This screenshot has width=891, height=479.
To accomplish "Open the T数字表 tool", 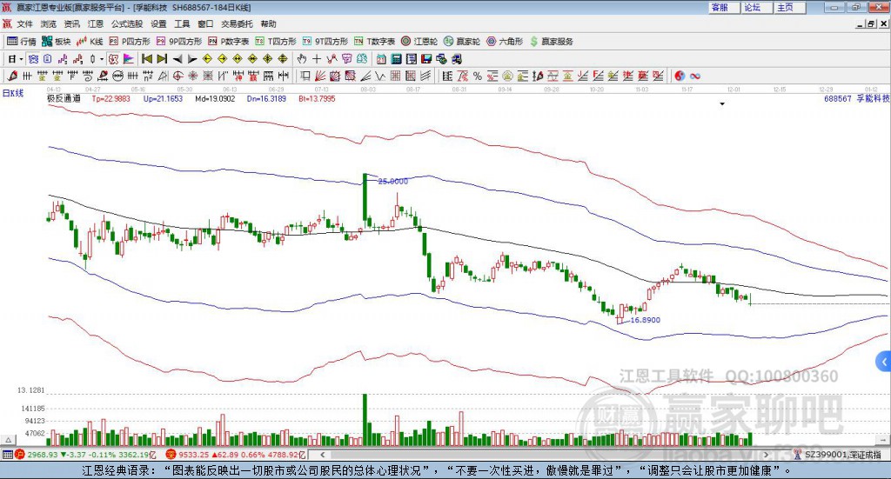I will coord(374,42).
